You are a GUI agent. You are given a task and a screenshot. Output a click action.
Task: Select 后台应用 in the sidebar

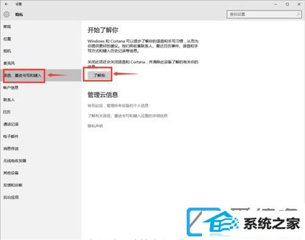11,197
